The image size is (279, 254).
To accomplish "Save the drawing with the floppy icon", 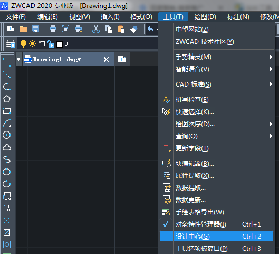I will [x=35, y=29].
